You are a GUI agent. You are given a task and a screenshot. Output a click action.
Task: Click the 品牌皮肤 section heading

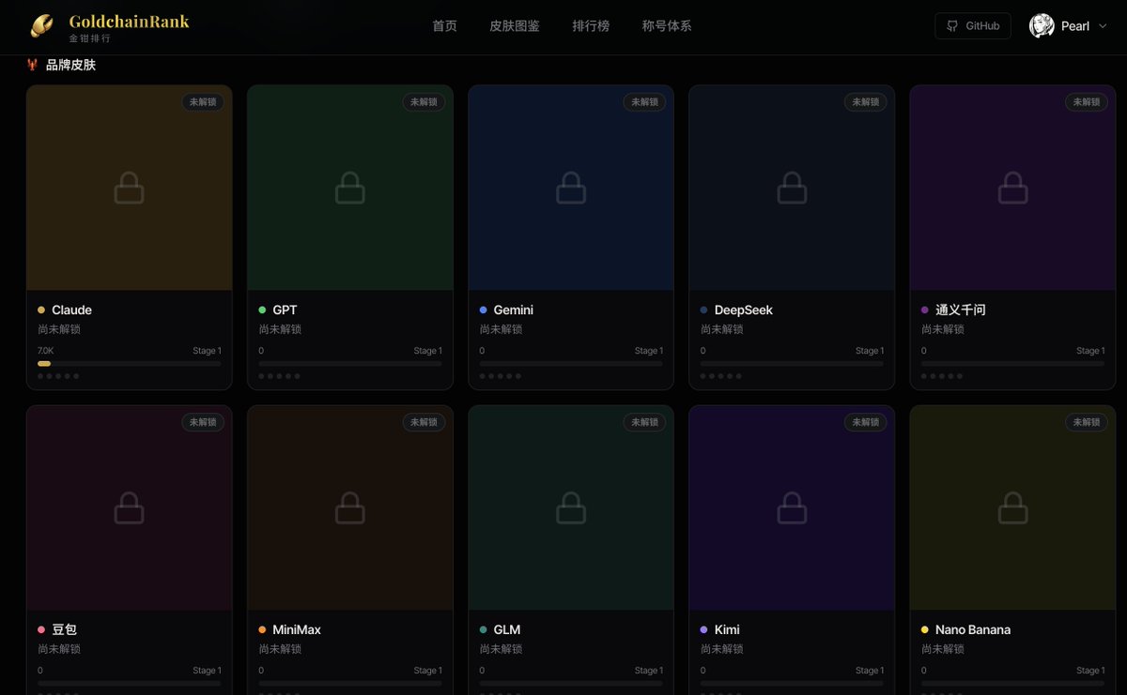click(70, 65)
